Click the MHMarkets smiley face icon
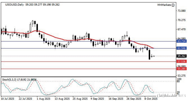The height and width of the screenshot is (103, 188). point(173,5)
